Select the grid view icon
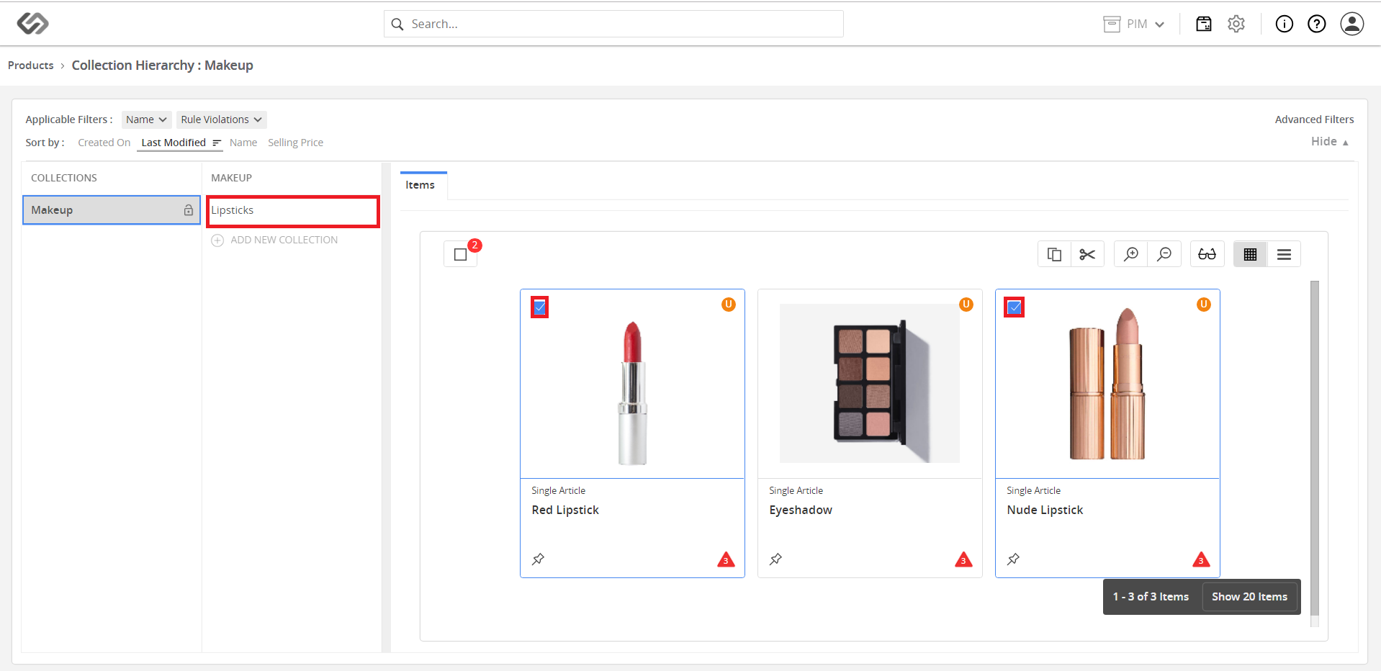This screenshot has height=671, width=1381. [x=1250, y=254]
